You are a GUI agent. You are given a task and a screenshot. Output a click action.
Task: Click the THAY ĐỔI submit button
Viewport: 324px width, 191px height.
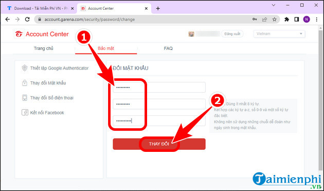(x=159, y=144)
